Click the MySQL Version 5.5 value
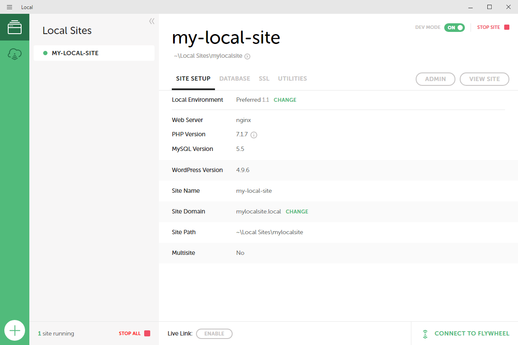Screen dimensions: 518x345 point(240,149)
